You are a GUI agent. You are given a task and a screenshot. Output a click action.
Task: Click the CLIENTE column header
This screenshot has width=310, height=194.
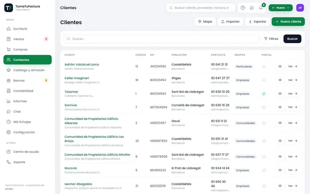[x=70, y=55]
